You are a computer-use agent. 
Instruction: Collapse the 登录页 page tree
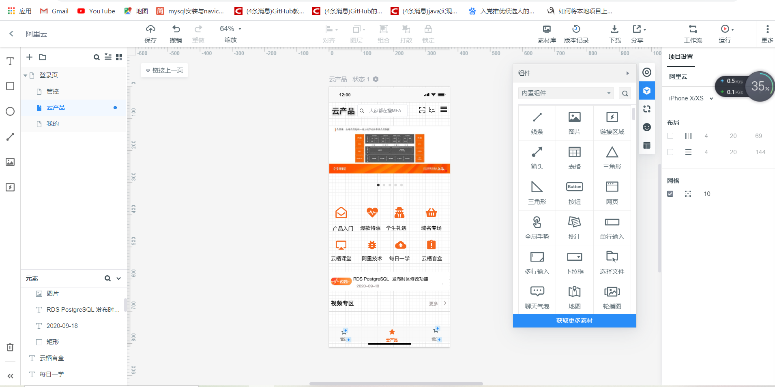[25, 75]
